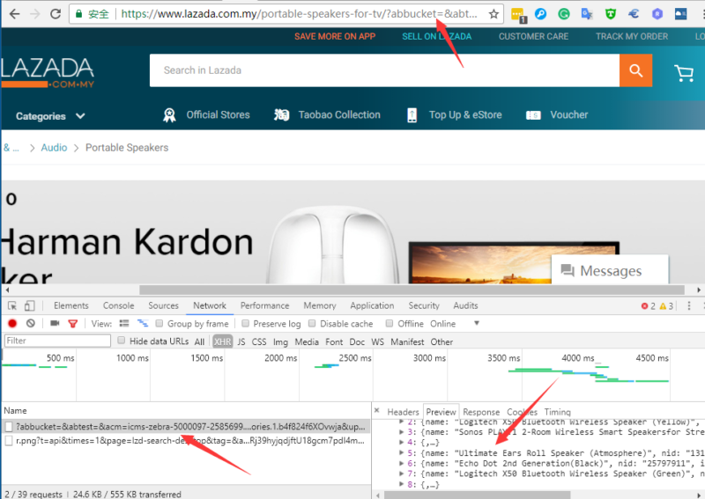Go to the Audio breadcrumb link
The image size is (705, 499).
54,148
